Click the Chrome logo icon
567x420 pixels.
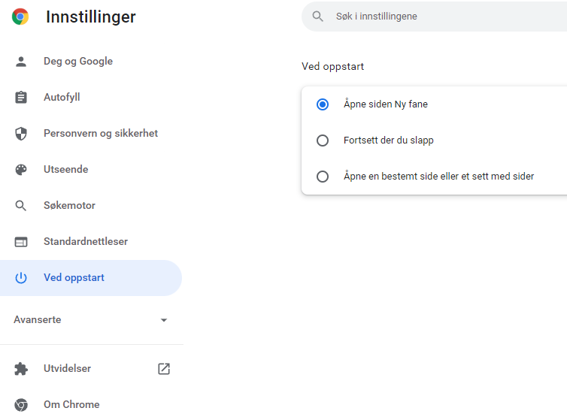[20, 17]
